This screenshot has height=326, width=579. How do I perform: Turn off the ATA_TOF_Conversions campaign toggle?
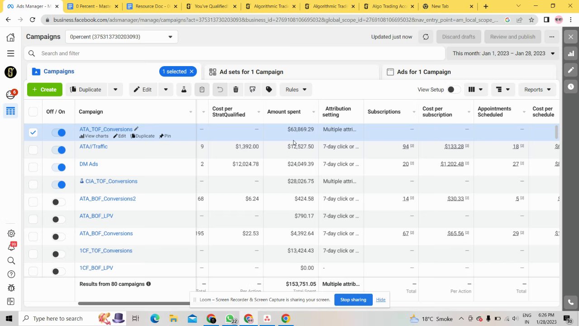[x=58, y=133]
